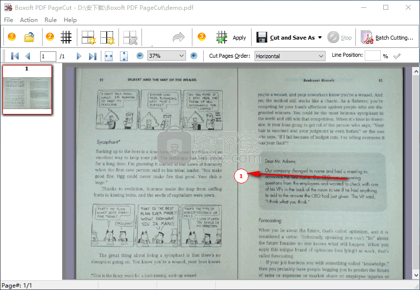Go to the last page
The width and height of the screenshot is (420, 290).
click(x=93, y=56)
